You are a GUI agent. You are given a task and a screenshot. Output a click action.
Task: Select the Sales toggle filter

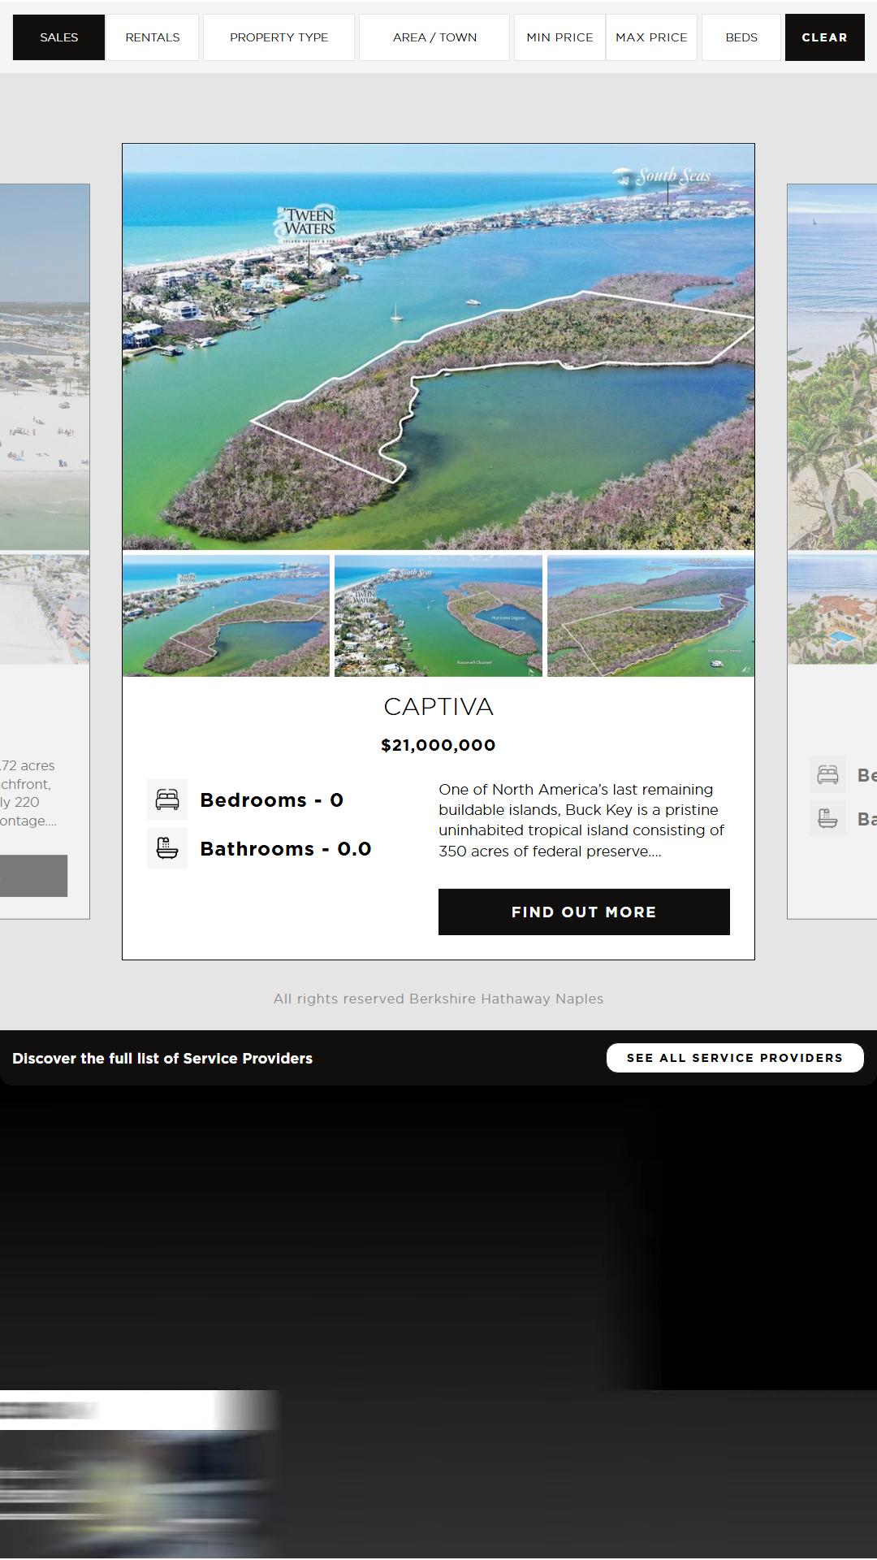click(x=59, y=37)
